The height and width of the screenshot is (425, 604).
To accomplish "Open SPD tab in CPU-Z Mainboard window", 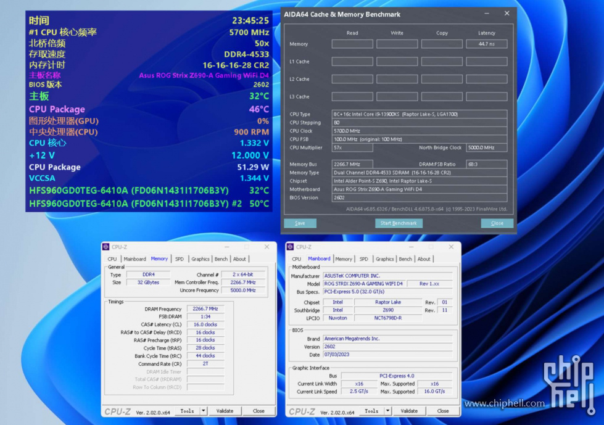I will pos(364,259).
